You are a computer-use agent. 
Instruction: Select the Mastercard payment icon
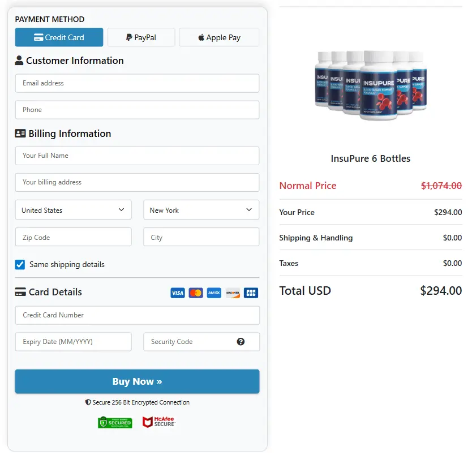pyautogui.click(x=195, y=293)
